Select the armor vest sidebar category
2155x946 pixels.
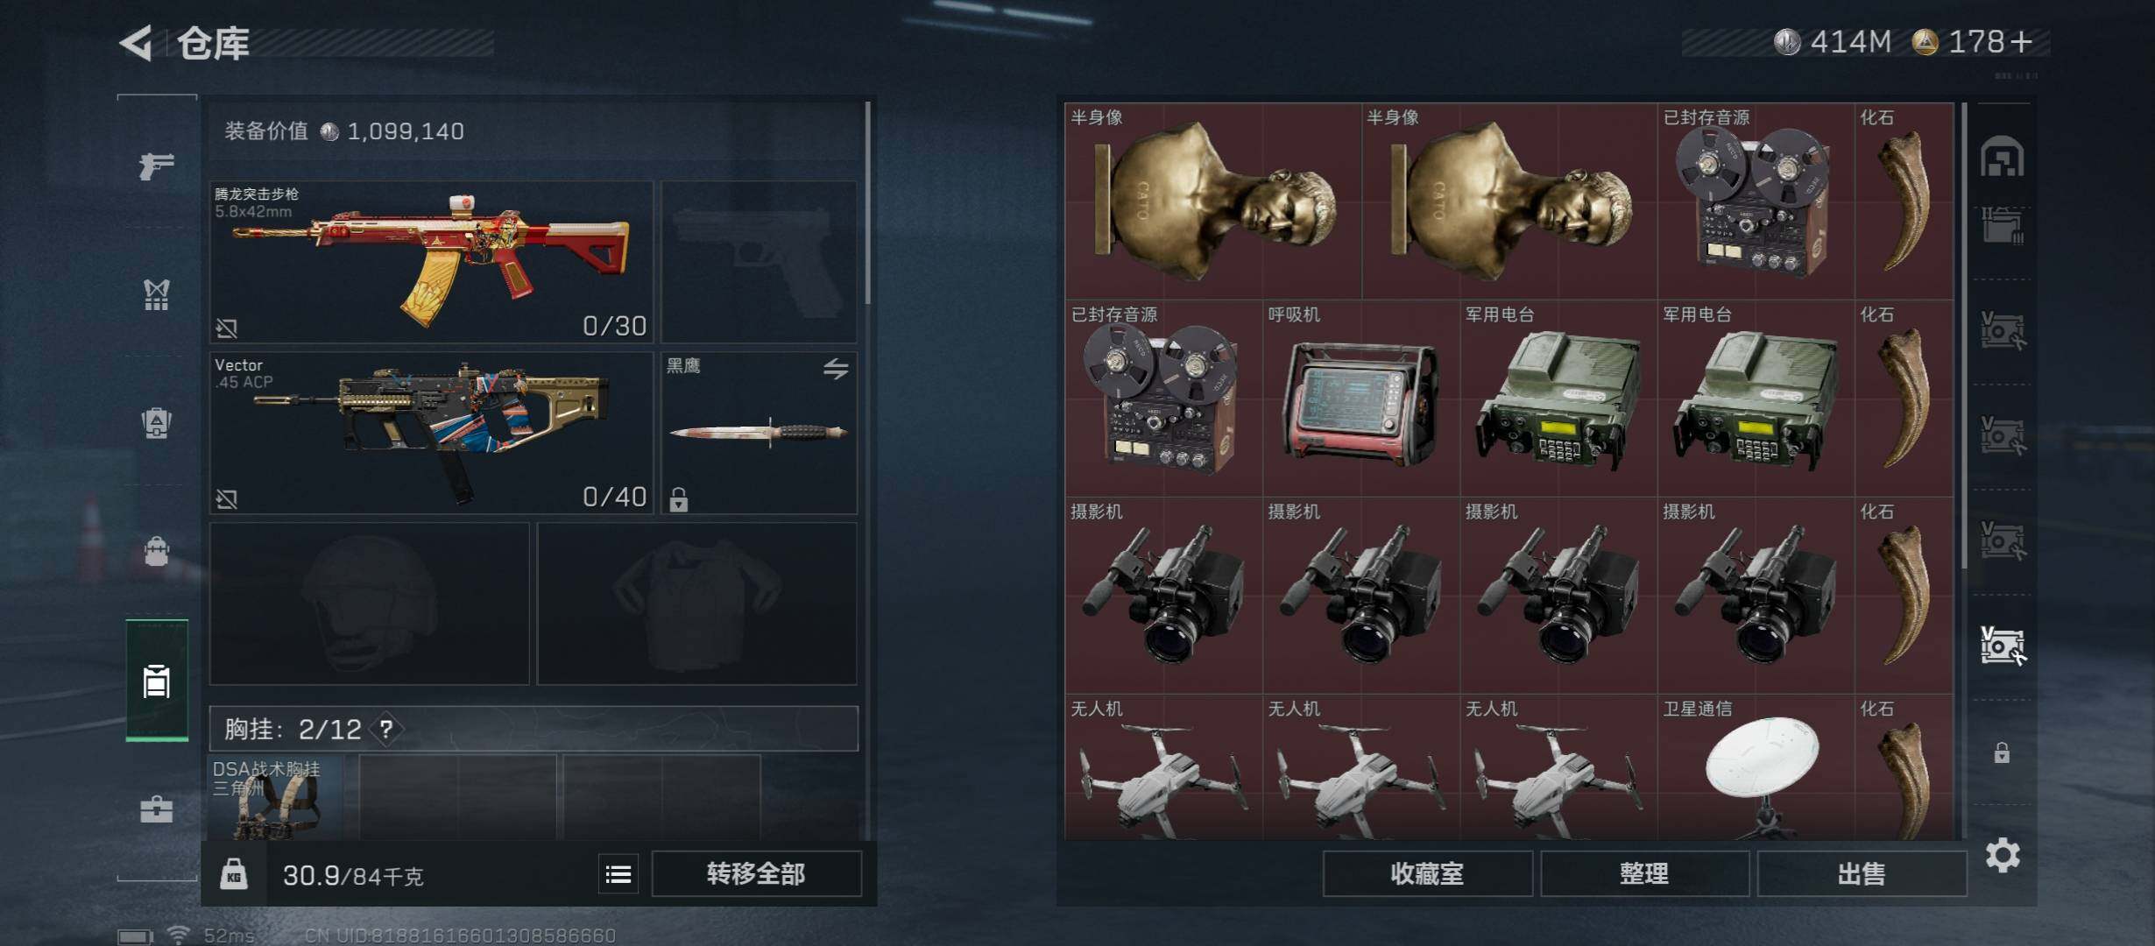pos(157,294)
